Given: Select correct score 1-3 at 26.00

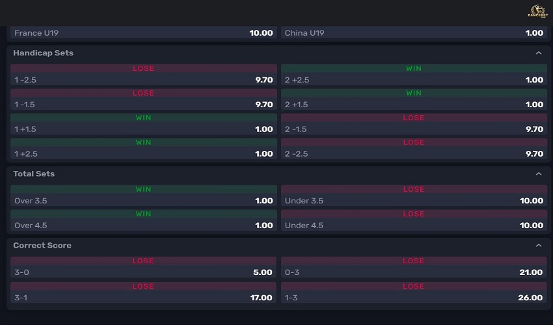Looking at the screenshot, I should click(x=414, y=297).
